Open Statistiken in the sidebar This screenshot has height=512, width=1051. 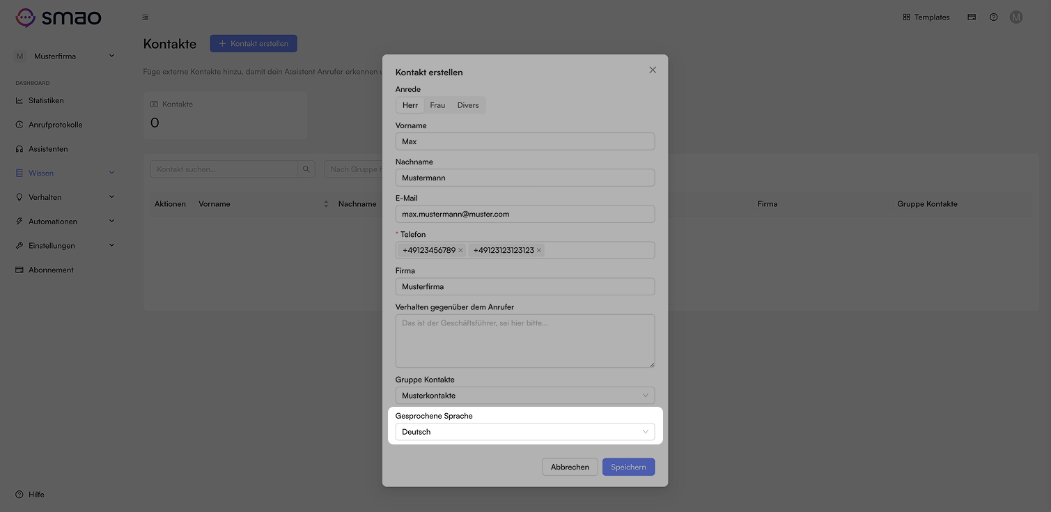pyautogui.click(x=46, y=100)
